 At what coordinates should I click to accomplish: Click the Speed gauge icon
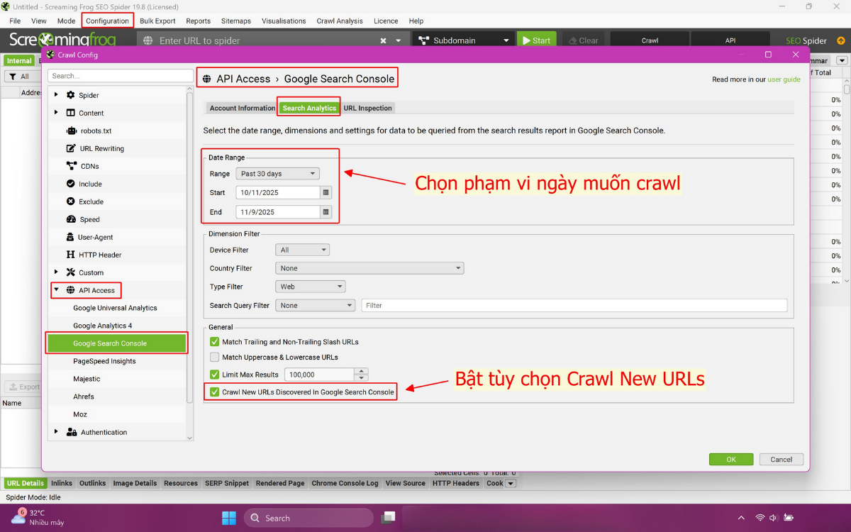71,219
